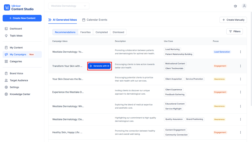Click Client Testimonials tag
The width and height of the screenshot is (252, 142).
coord(174,68)
